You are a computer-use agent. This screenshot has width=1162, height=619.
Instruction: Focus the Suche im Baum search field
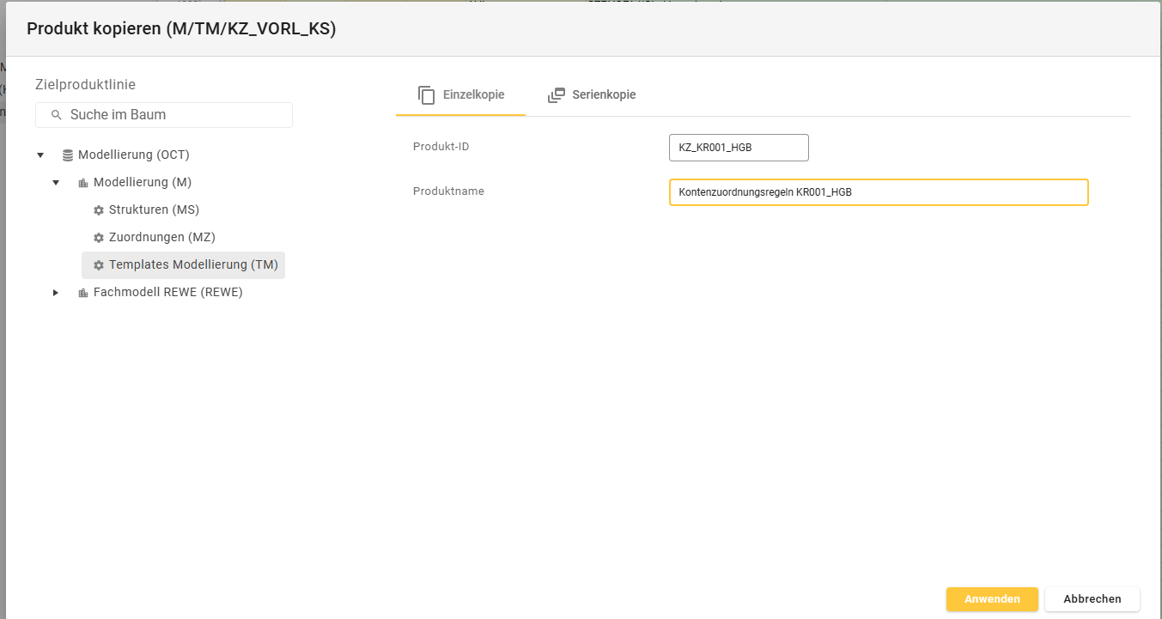(x=164, y=115)
